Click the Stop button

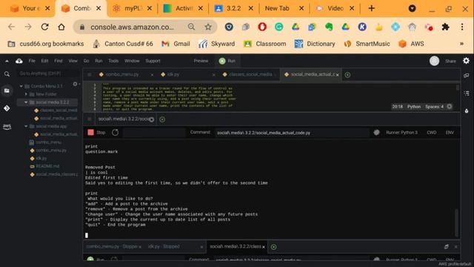(x=96, y=132)
